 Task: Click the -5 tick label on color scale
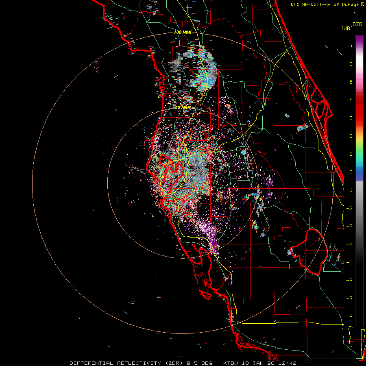pos(349,262)
